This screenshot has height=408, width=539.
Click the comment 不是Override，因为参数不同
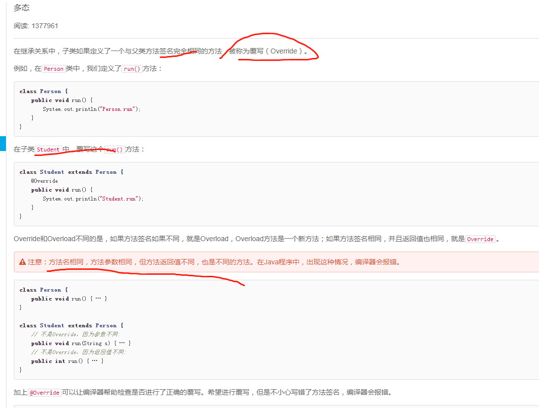pos(76,334)
